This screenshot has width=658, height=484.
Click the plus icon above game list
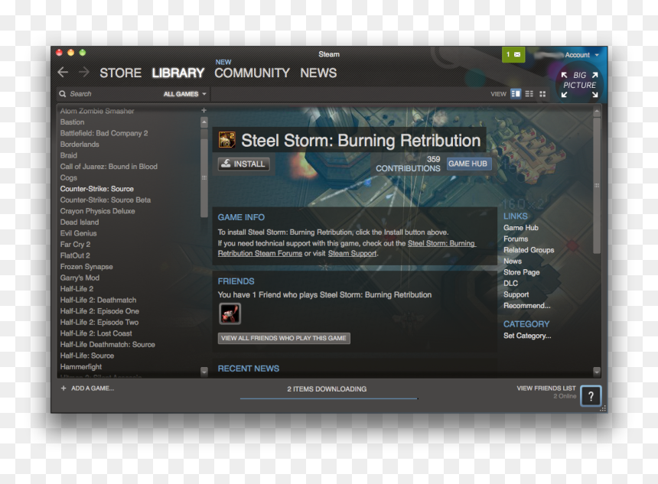(204, 110)
